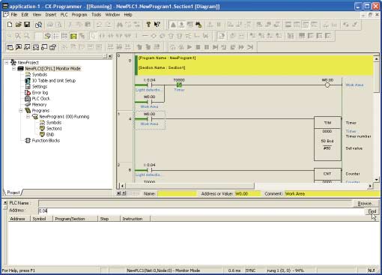Select Section1 in project tree

(x=54, y=129)
